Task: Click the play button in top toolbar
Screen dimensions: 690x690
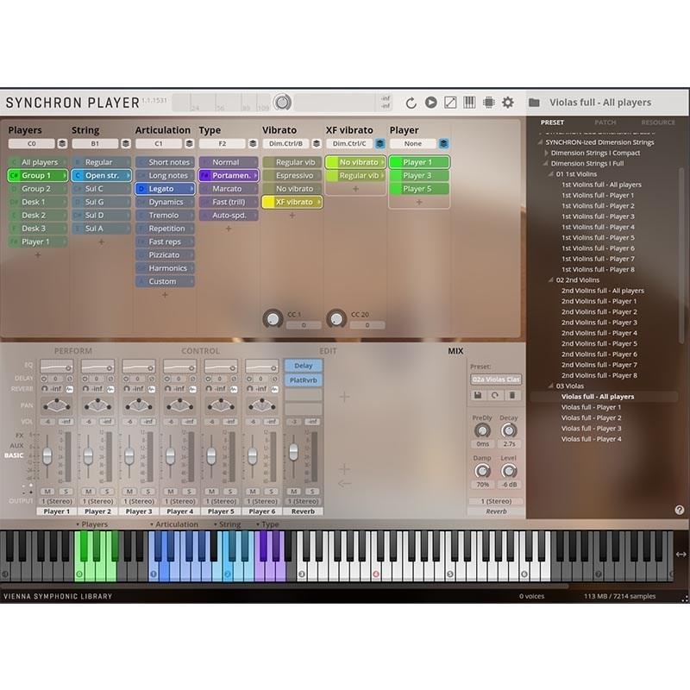Action: (x=430, y=103)
